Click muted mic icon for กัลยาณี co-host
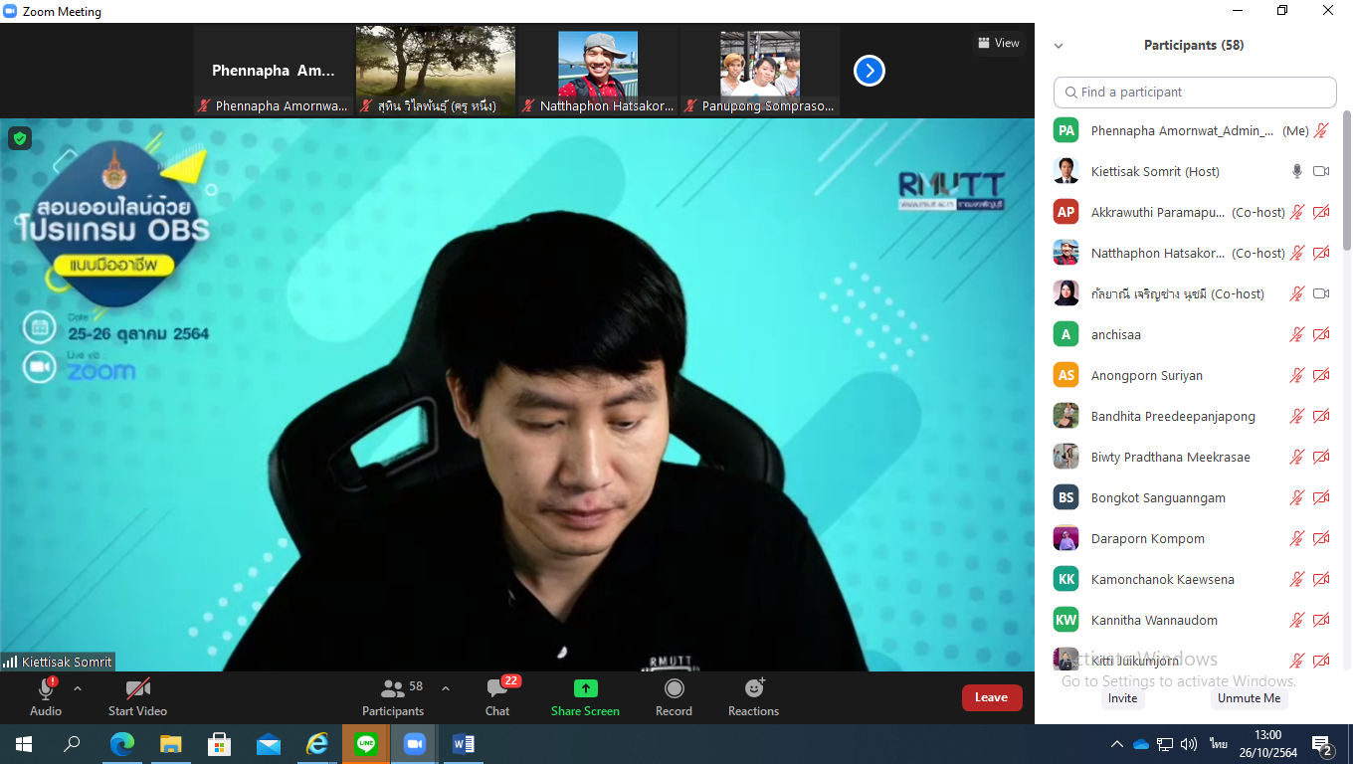Viewport: 1353px width, 764px height. click(1297, 293)
